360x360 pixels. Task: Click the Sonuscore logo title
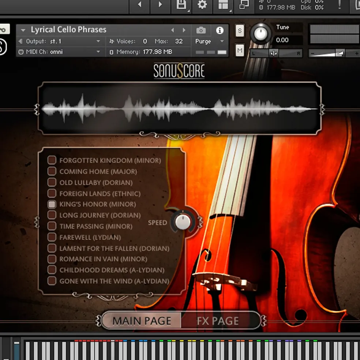(179, 71)
